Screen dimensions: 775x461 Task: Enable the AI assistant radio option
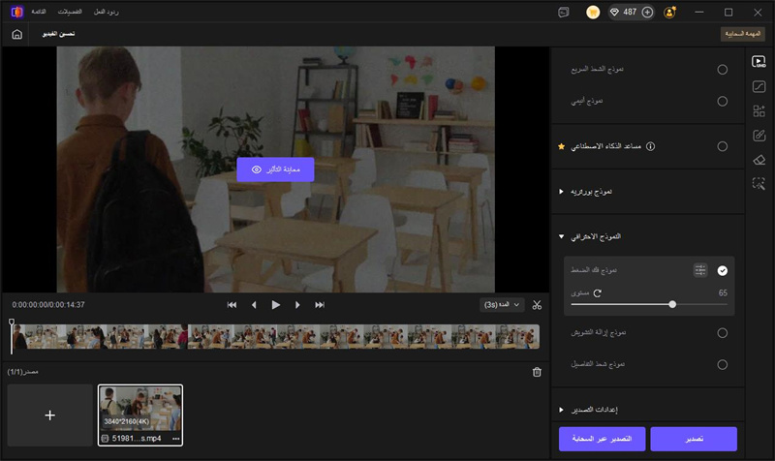click(x=722, y=146)
